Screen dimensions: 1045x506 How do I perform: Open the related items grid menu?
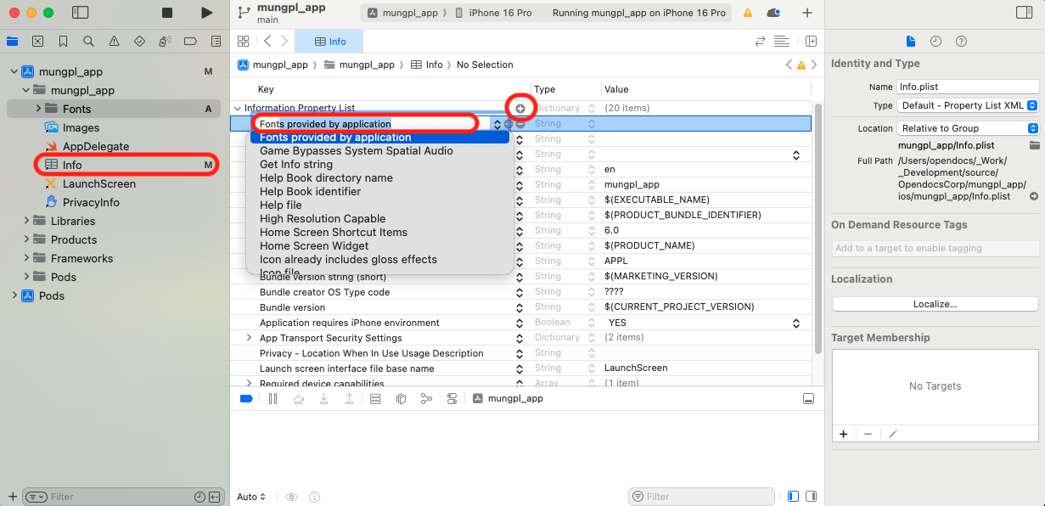[244, 41]
